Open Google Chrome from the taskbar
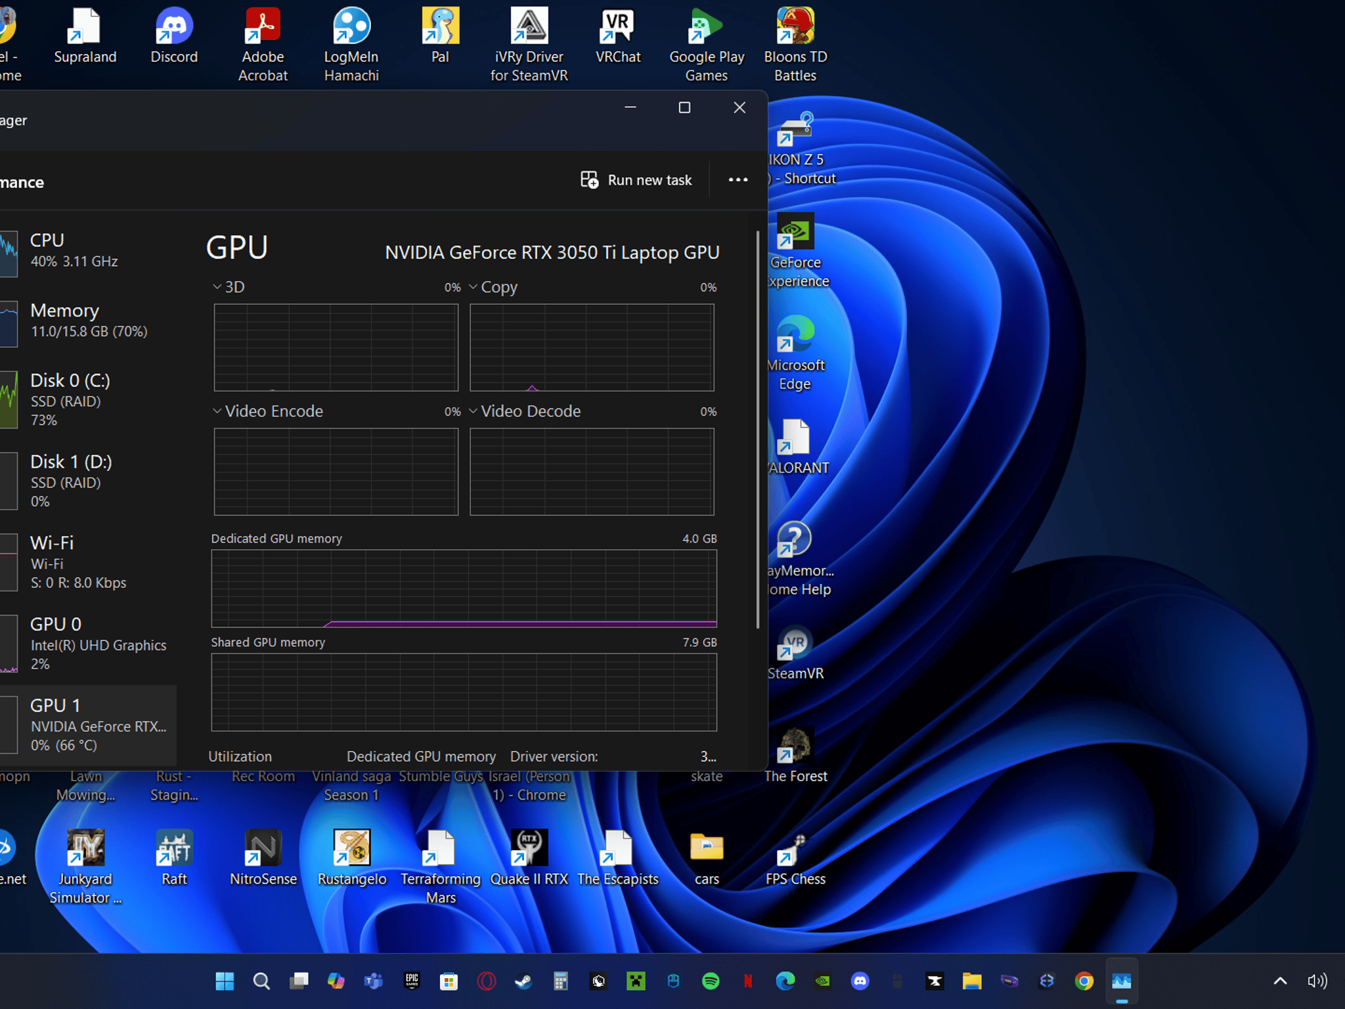1345x1009 pixels. coord(1084,981)
